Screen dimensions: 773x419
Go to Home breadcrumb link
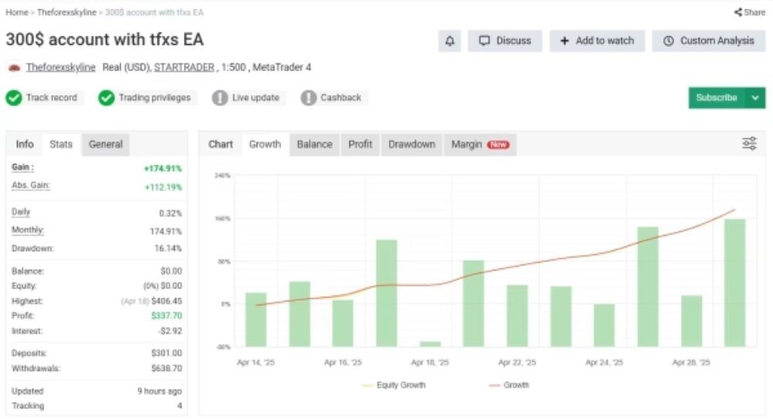coord(17,12)
